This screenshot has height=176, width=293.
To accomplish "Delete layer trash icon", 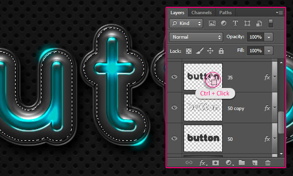I will pyautogui.click(x=268, y=162).
